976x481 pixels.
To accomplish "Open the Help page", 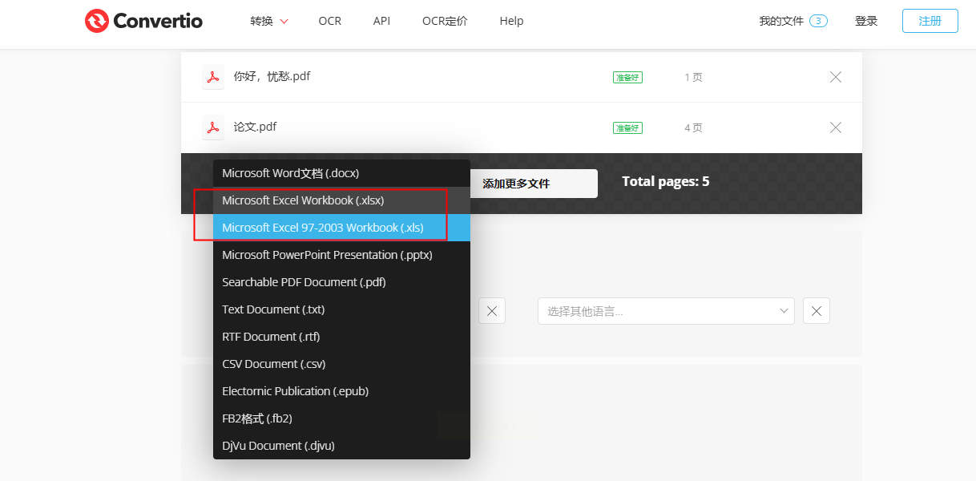I will 511,21.
